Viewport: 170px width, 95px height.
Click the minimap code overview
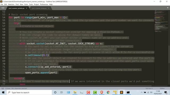coord(161,21)
